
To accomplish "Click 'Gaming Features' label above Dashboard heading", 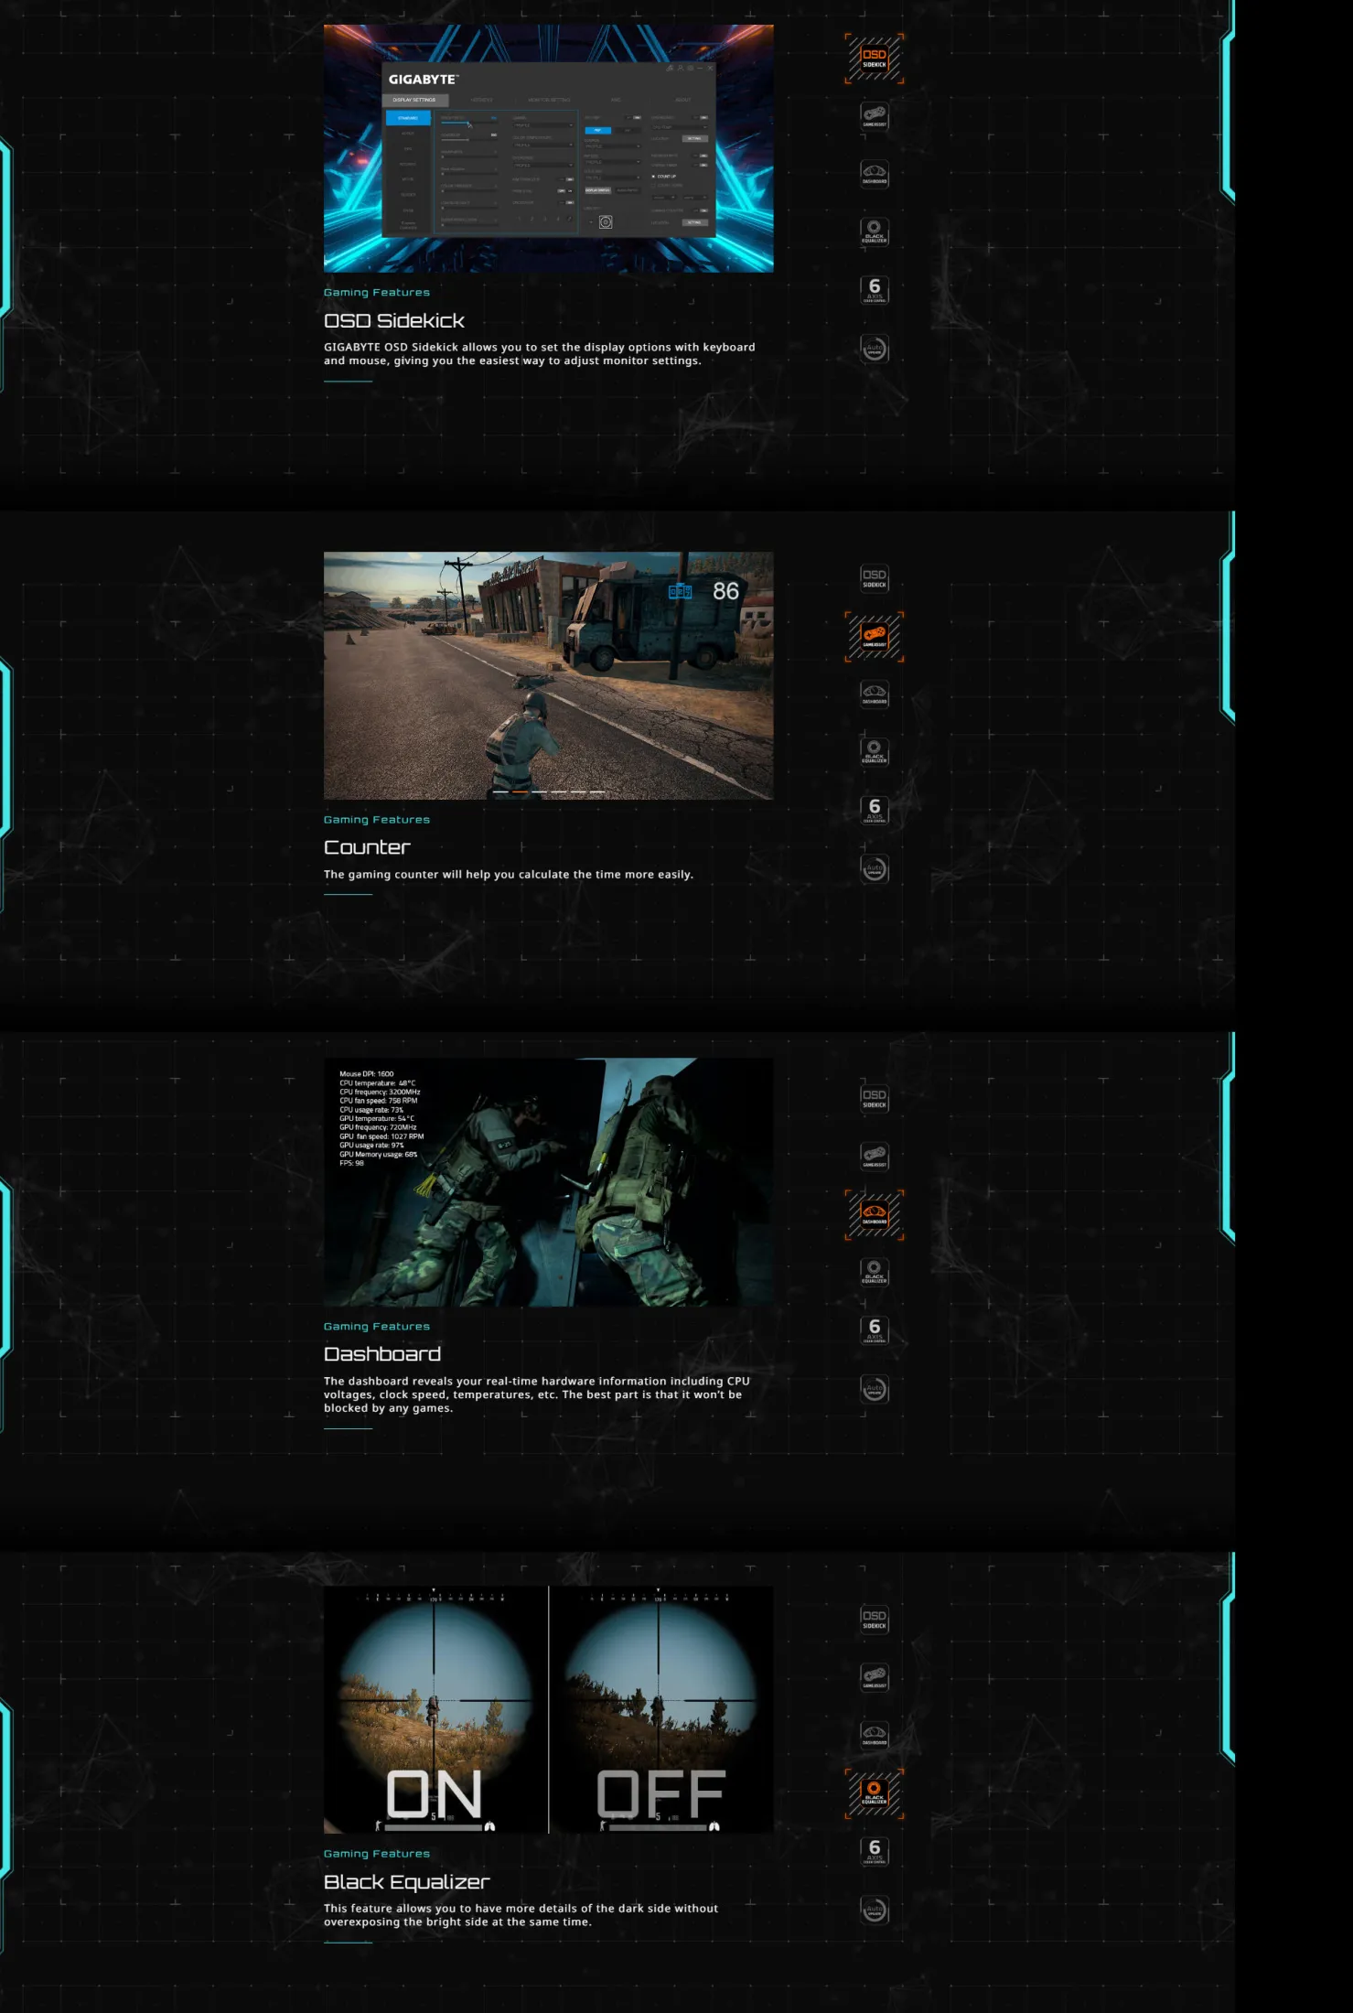I will coord(377,1326).
